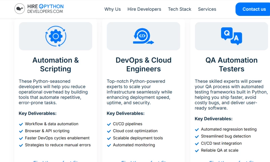Click the whale logo icon
Image resolution: width=270 pixels, height=162 pixels.
(x=20, y=9)
